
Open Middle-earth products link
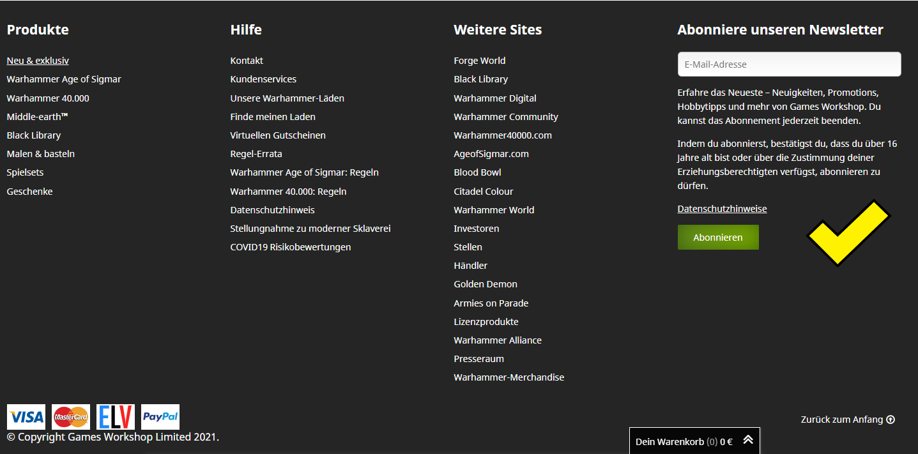tap(38, 117)
